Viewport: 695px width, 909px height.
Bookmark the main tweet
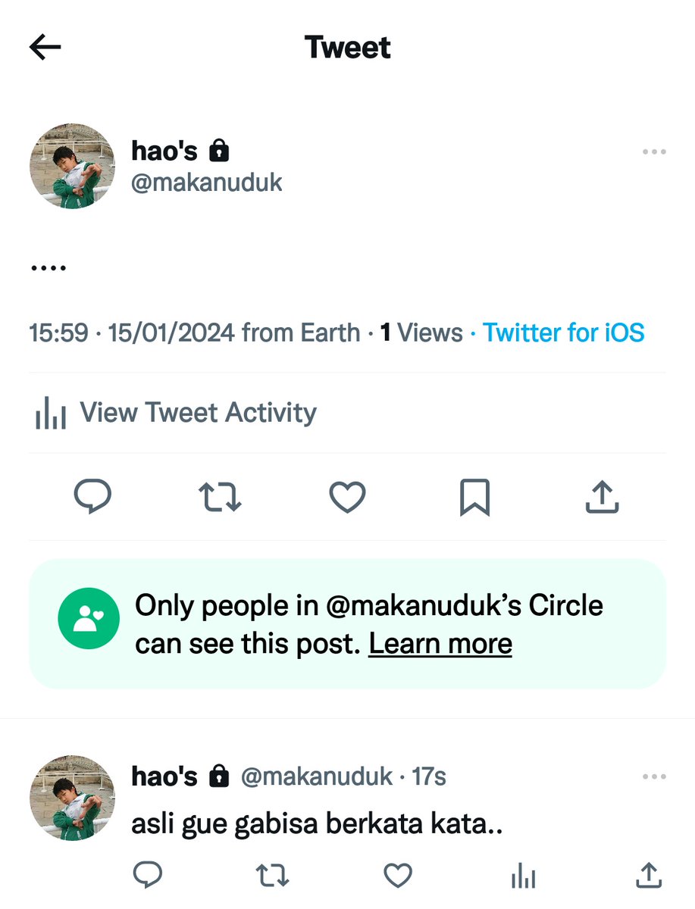click(x=475, y=498)
